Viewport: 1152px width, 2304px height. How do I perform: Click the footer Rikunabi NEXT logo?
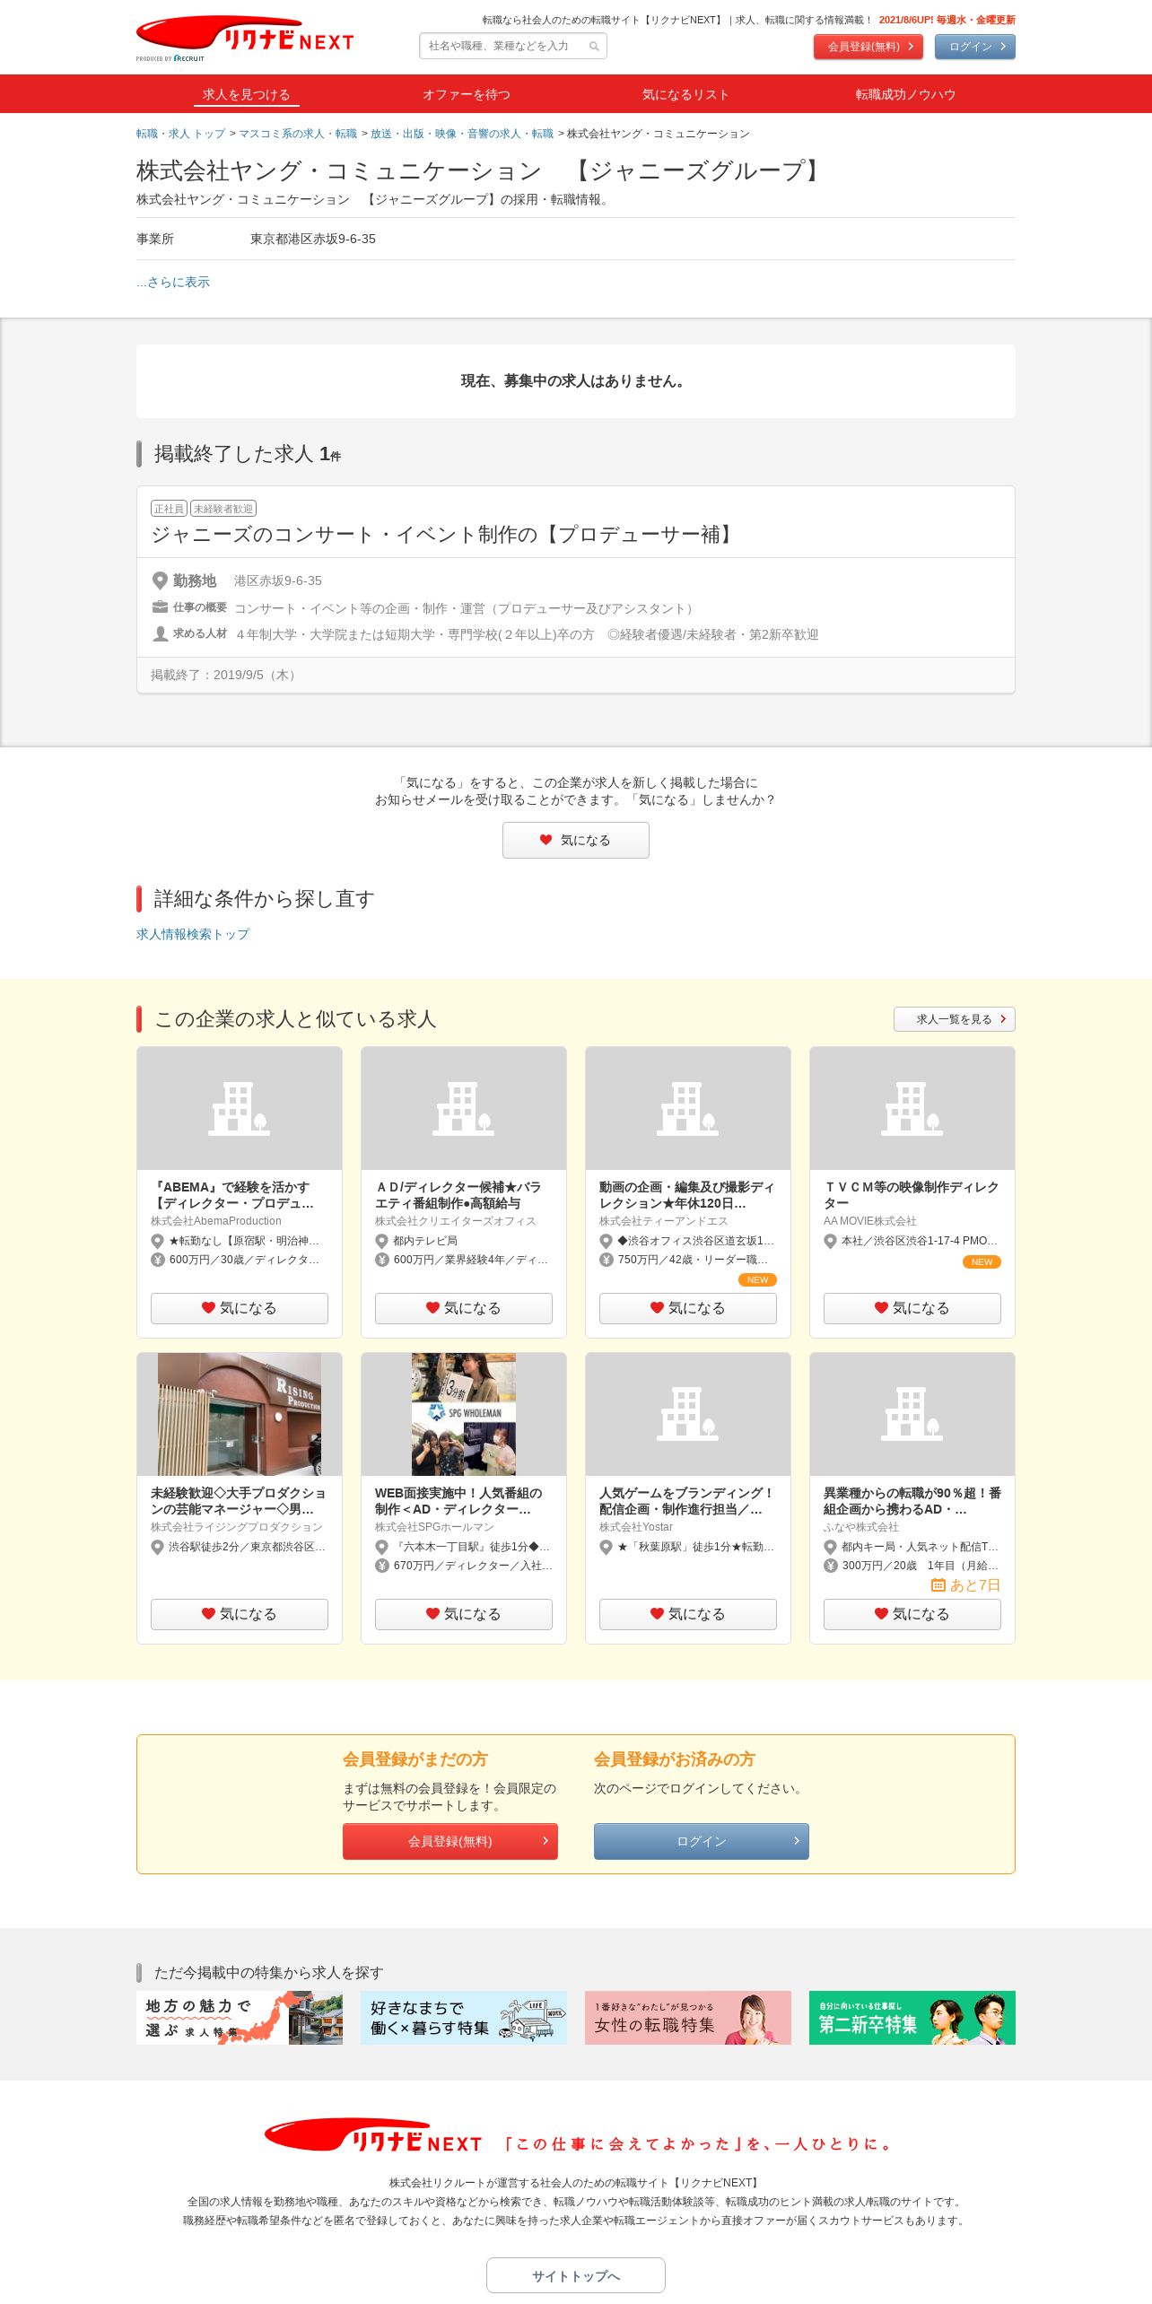pyautogui.click(x=373, y=2136)
